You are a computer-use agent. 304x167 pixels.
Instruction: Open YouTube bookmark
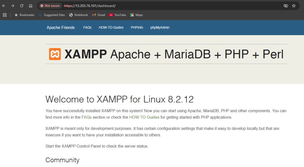(x=117, y=15)
